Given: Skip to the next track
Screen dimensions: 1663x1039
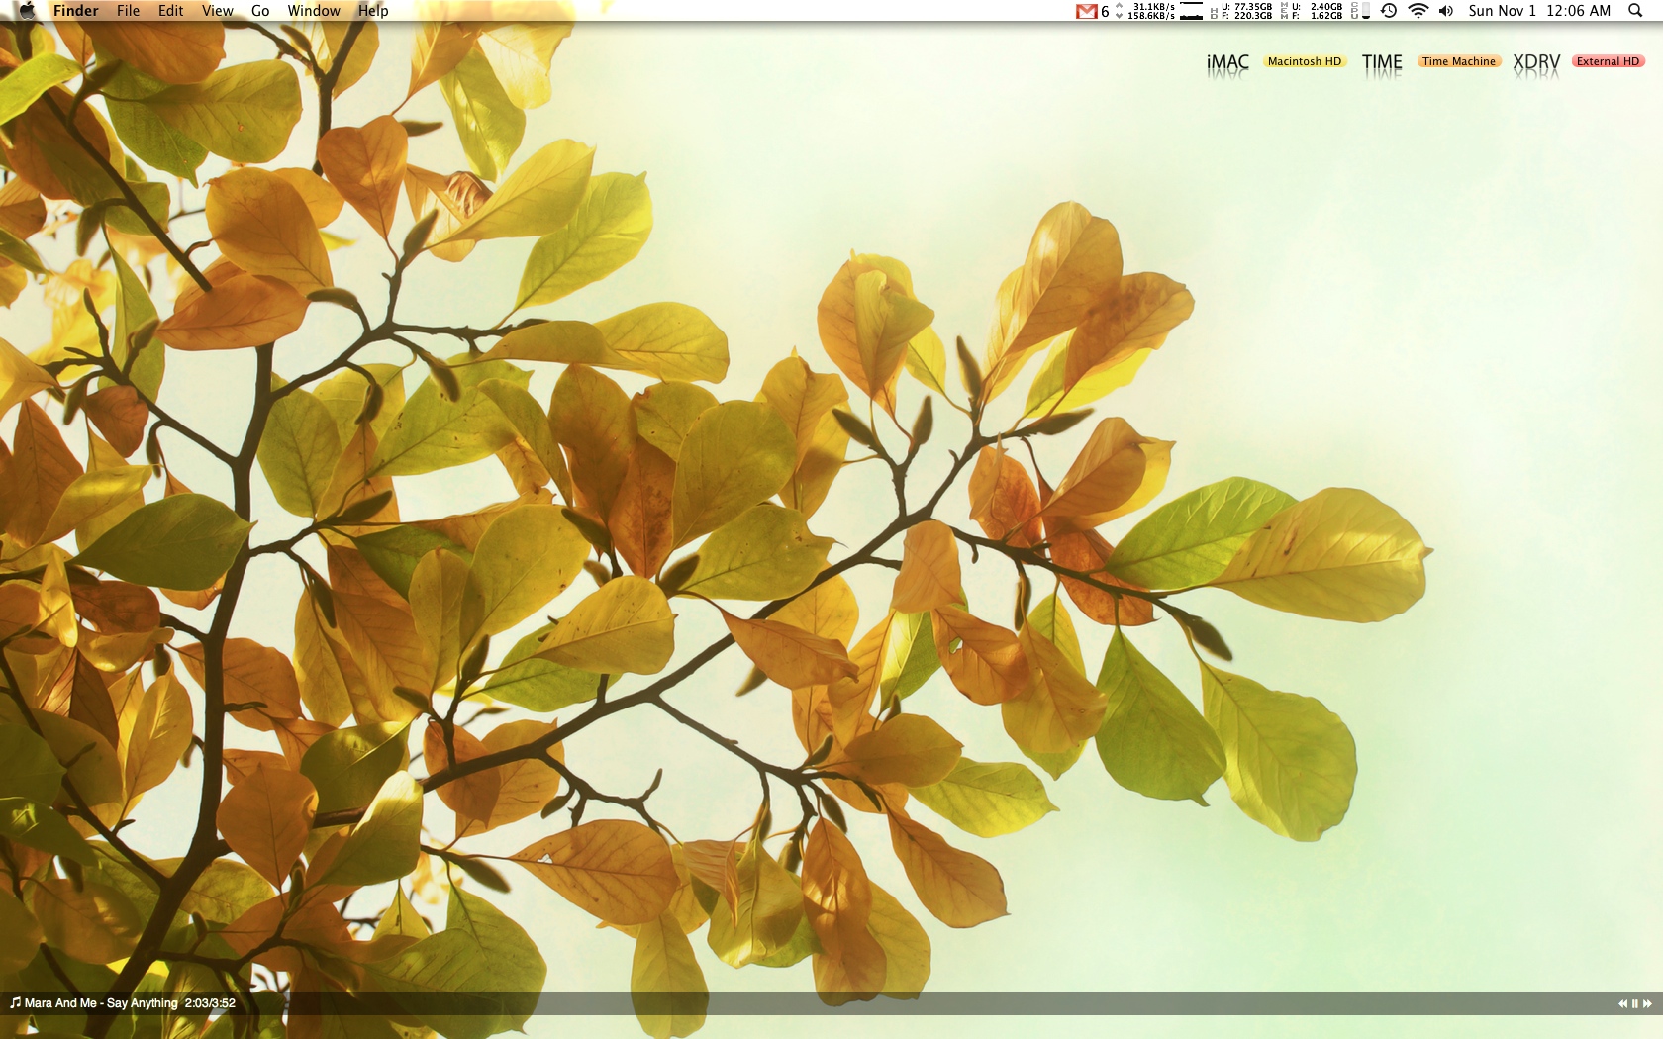Looking at the screenshot, I should pyautogui.click(x=1647, y=1004).
